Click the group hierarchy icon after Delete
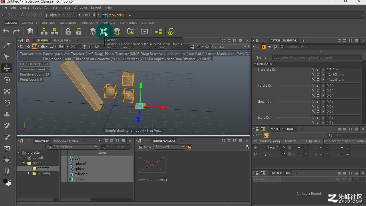This screenshot has width=366, height=206. [44, 31]
